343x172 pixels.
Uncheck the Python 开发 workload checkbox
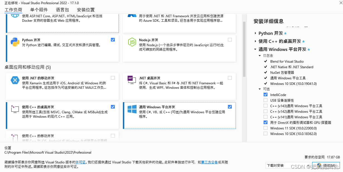(x=113, y=40)
